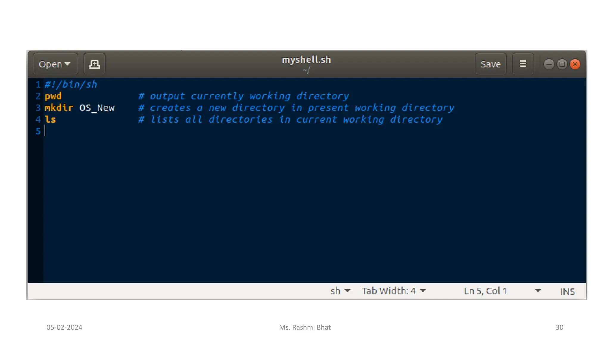Click the Save button
This screenshot has width=610, height=343.
[x=490, y=64]
